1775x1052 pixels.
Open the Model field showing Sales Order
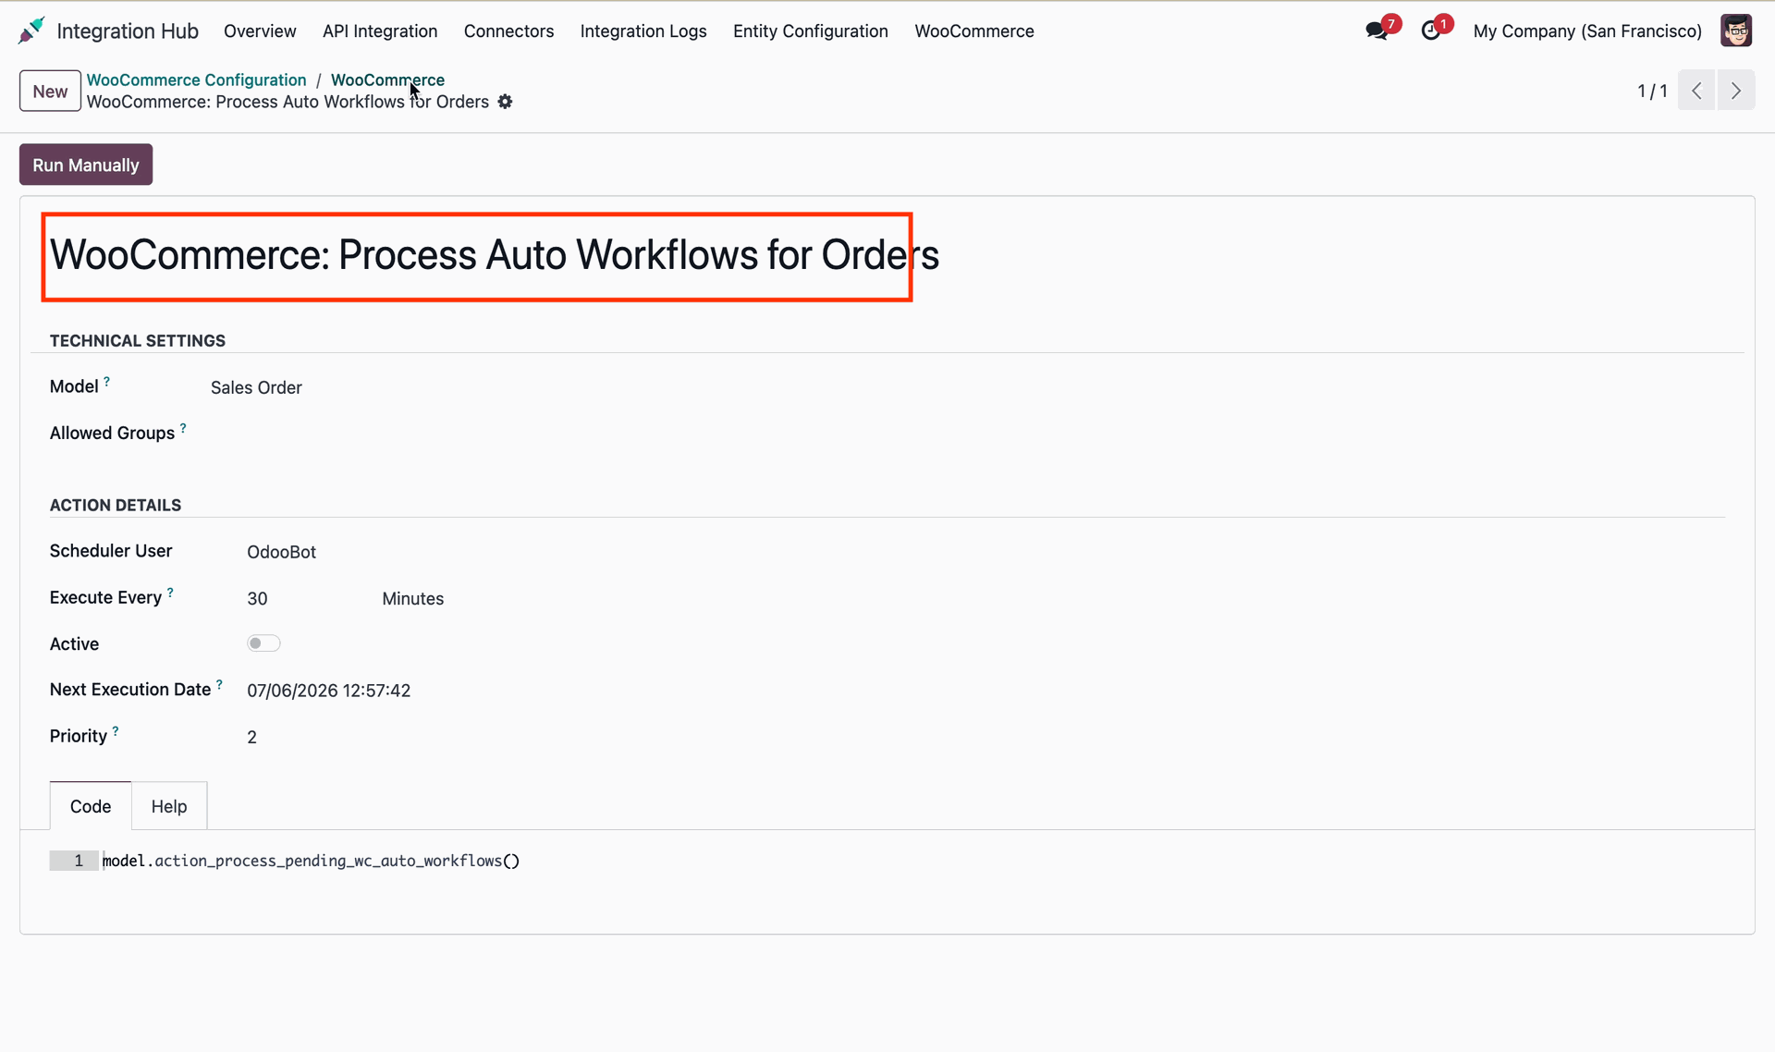click(x=256, y=387)
